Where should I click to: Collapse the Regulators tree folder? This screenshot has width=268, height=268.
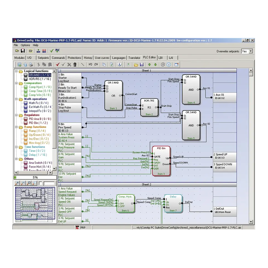click(16, 115)
